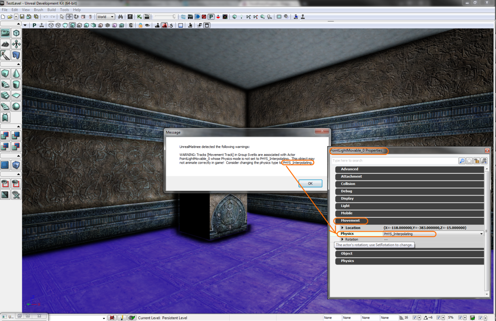Open recent files dropdown beside Open icon
Screen dimensions: 496x321
point(16,17)
